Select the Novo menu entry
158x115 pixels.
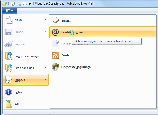coord(25,20)
